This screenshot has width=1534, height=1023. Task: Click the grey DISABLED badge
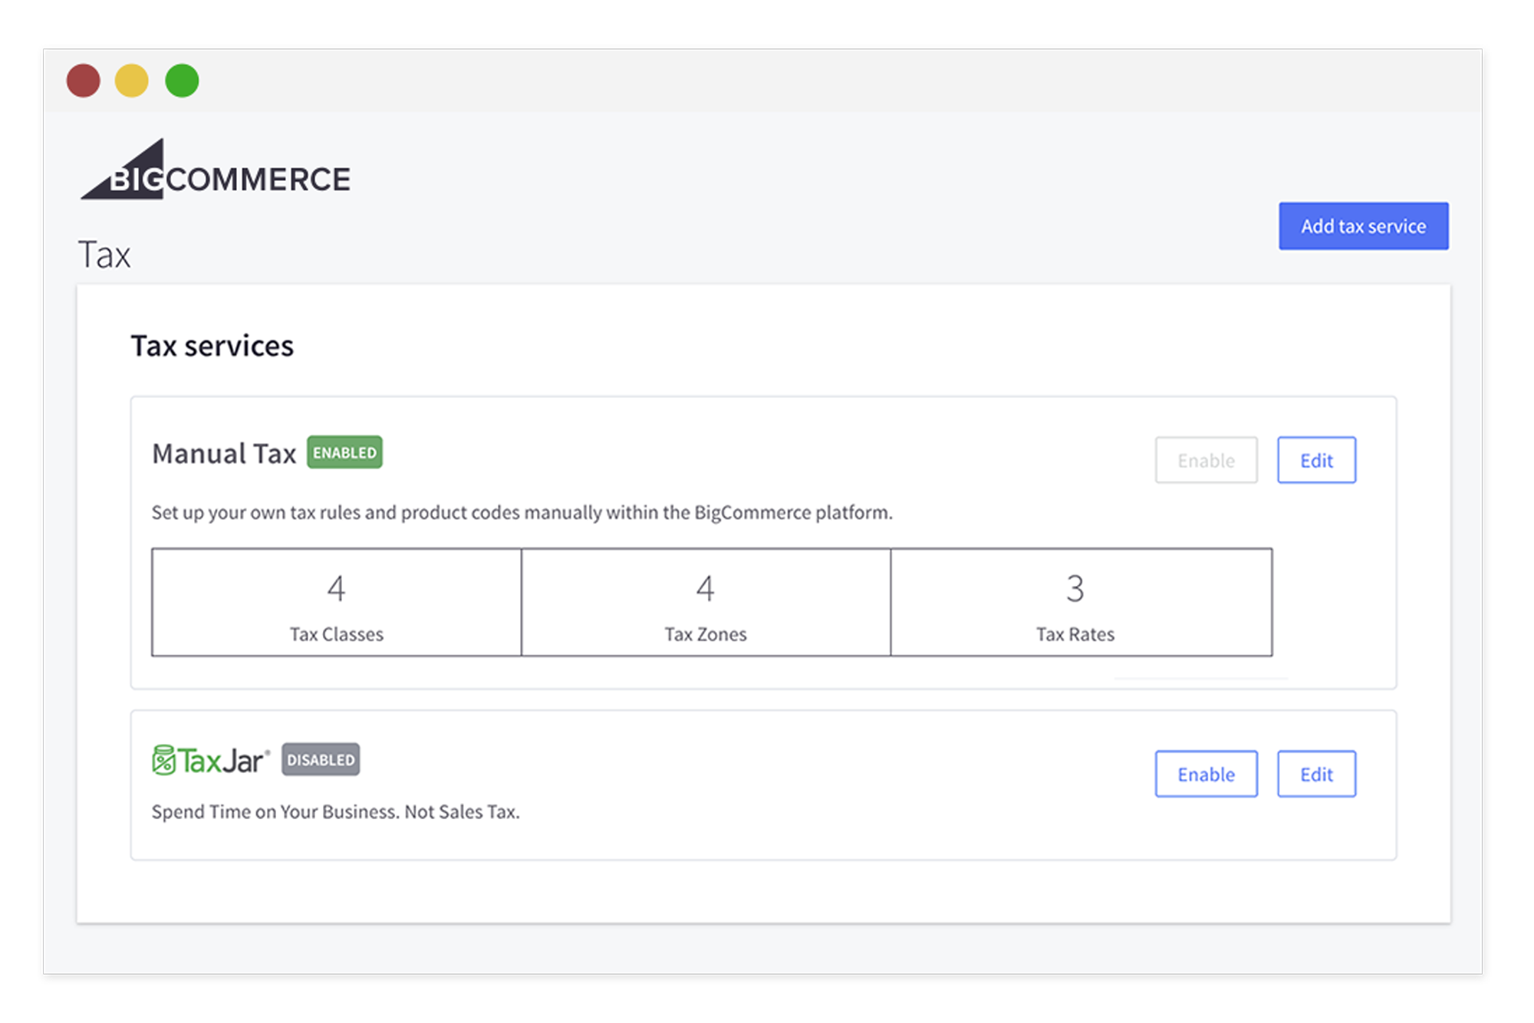coord(321,759)
